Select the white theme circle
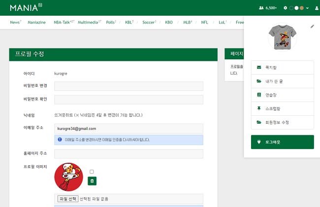320x207 pixels. click(296, 8)
